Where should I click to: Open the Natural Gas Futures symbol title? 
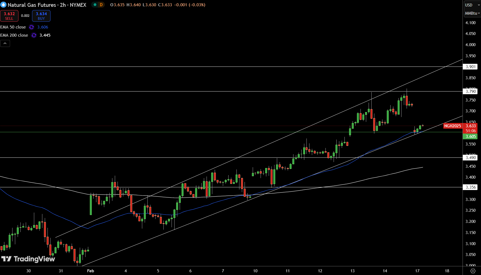(x=47, y=5)
